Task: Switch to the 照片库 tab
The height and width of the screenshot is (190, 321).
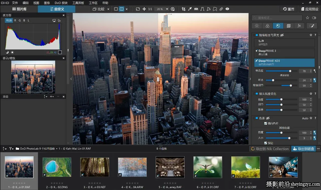Action: pos(19,9)
